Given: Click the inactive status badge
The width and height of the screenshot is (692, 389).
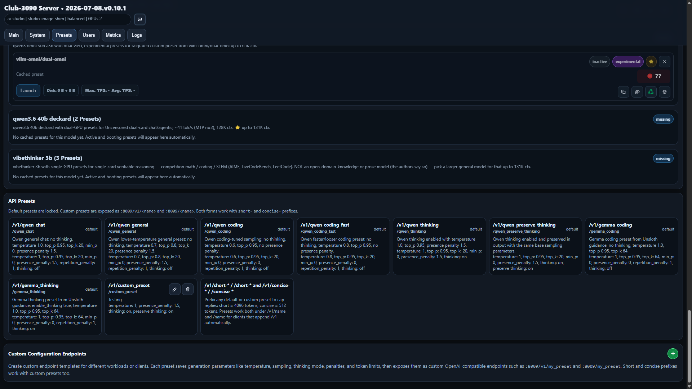Looking at the screenshot, I should (599, 62).
